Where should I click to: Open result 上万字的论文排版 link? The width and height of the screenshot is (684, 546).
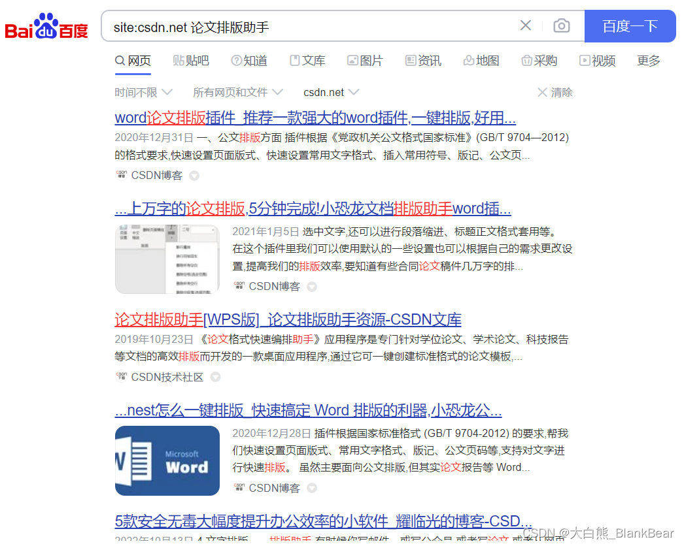tap(313, 209)
